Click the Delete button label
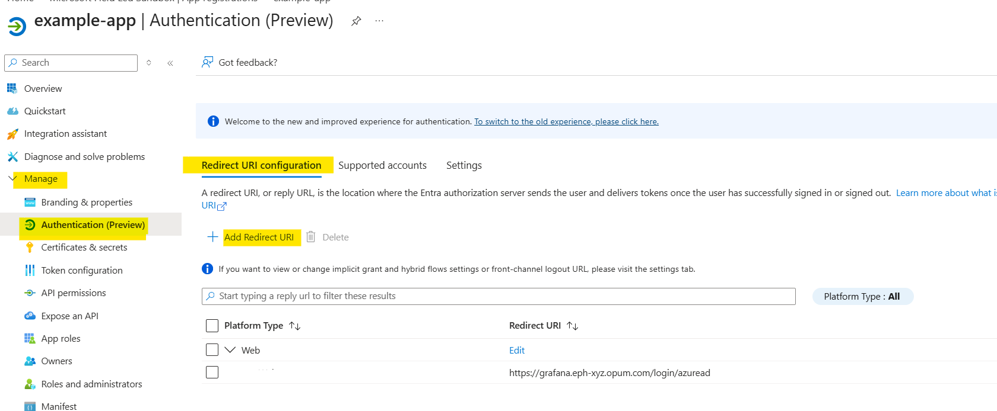The image size is (997, 411). [335, 237]
